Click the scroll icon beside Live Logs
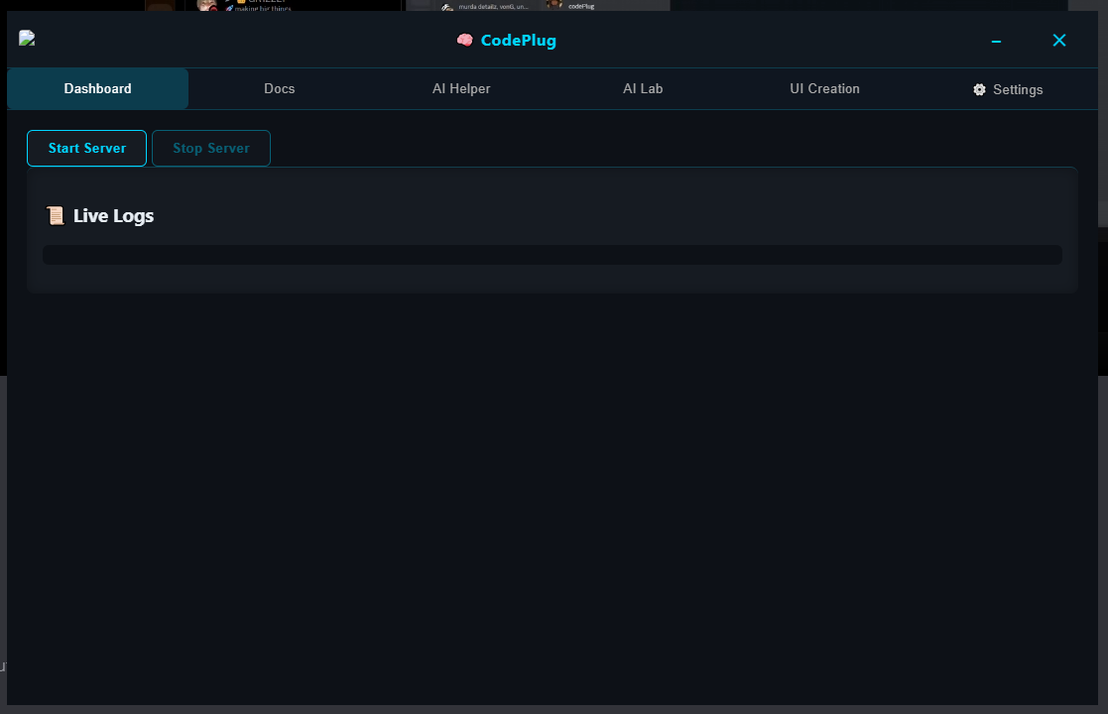Viewport: 1108px width, 714px height. (56, 214)
